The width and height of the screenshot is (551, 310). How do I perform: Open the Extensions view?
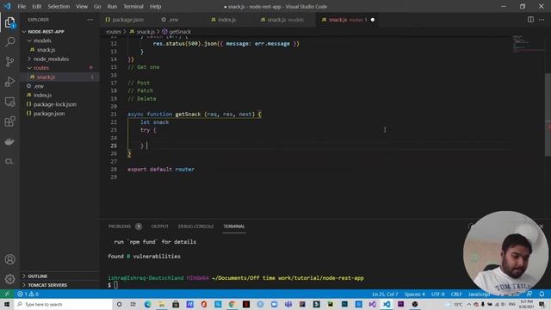pos(9,121)
